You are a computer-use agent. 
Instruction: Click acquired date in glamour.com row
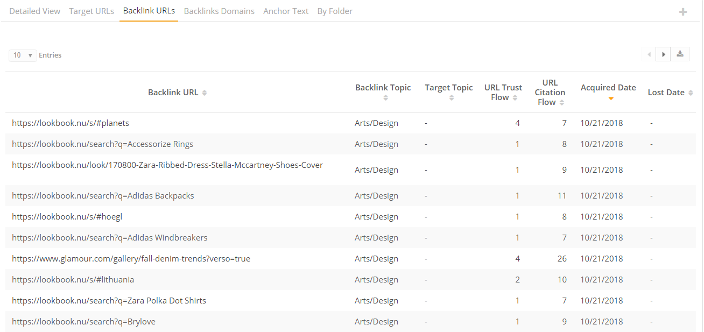point(601,258)
